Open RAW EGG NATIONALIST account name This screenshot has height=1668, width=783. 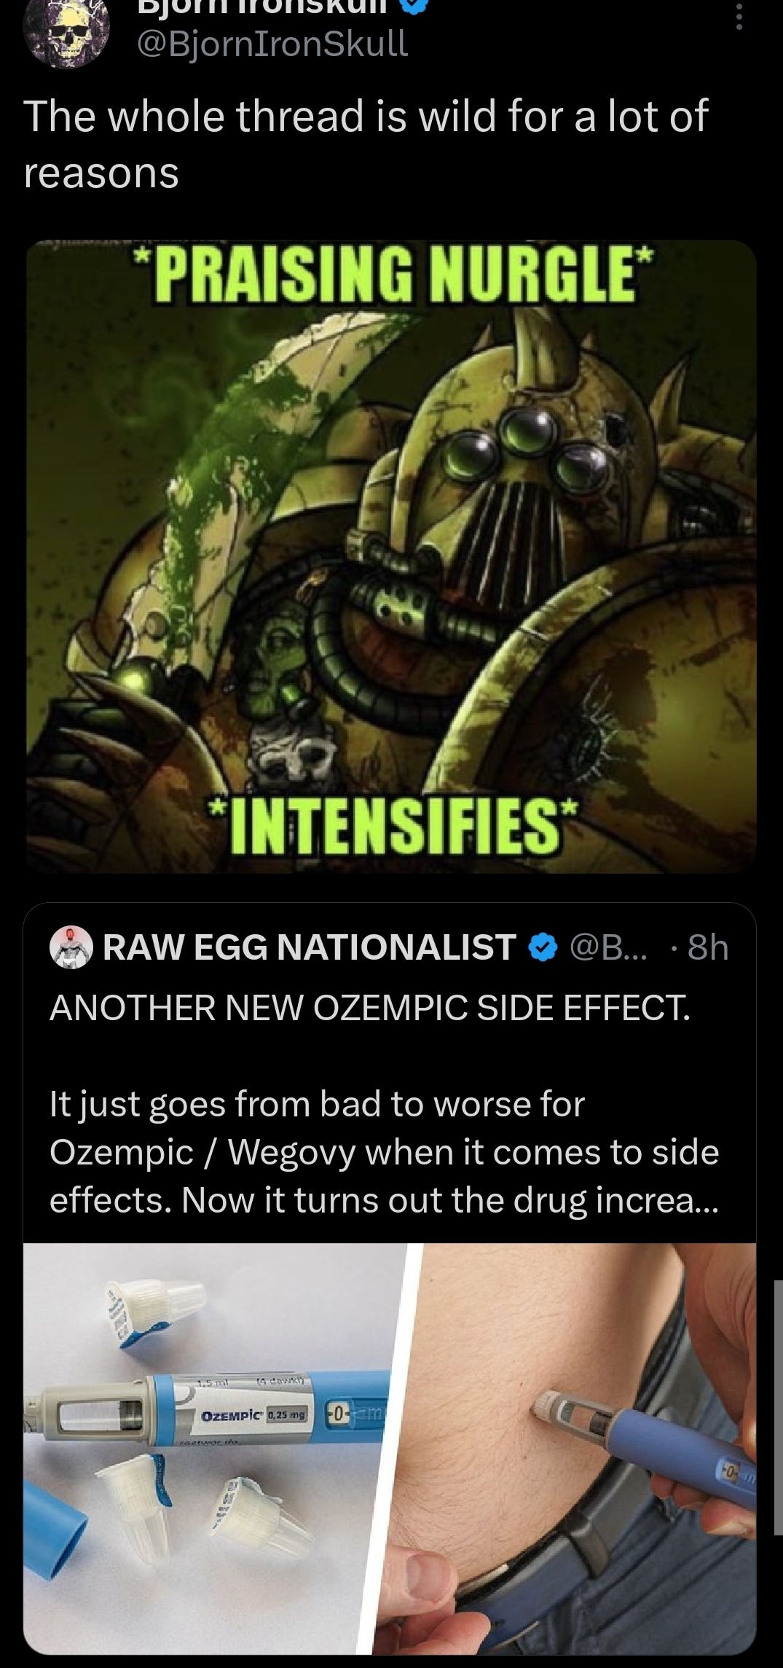point(310,947)
